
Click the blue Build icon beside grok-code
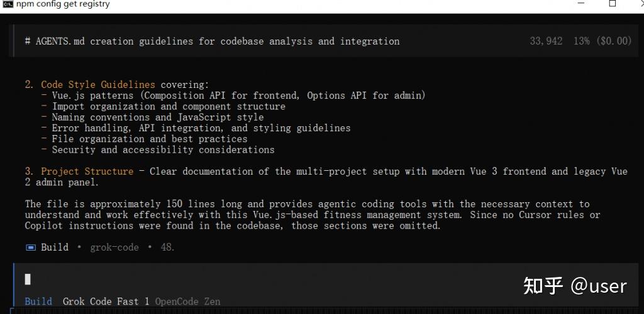[31, 247]
